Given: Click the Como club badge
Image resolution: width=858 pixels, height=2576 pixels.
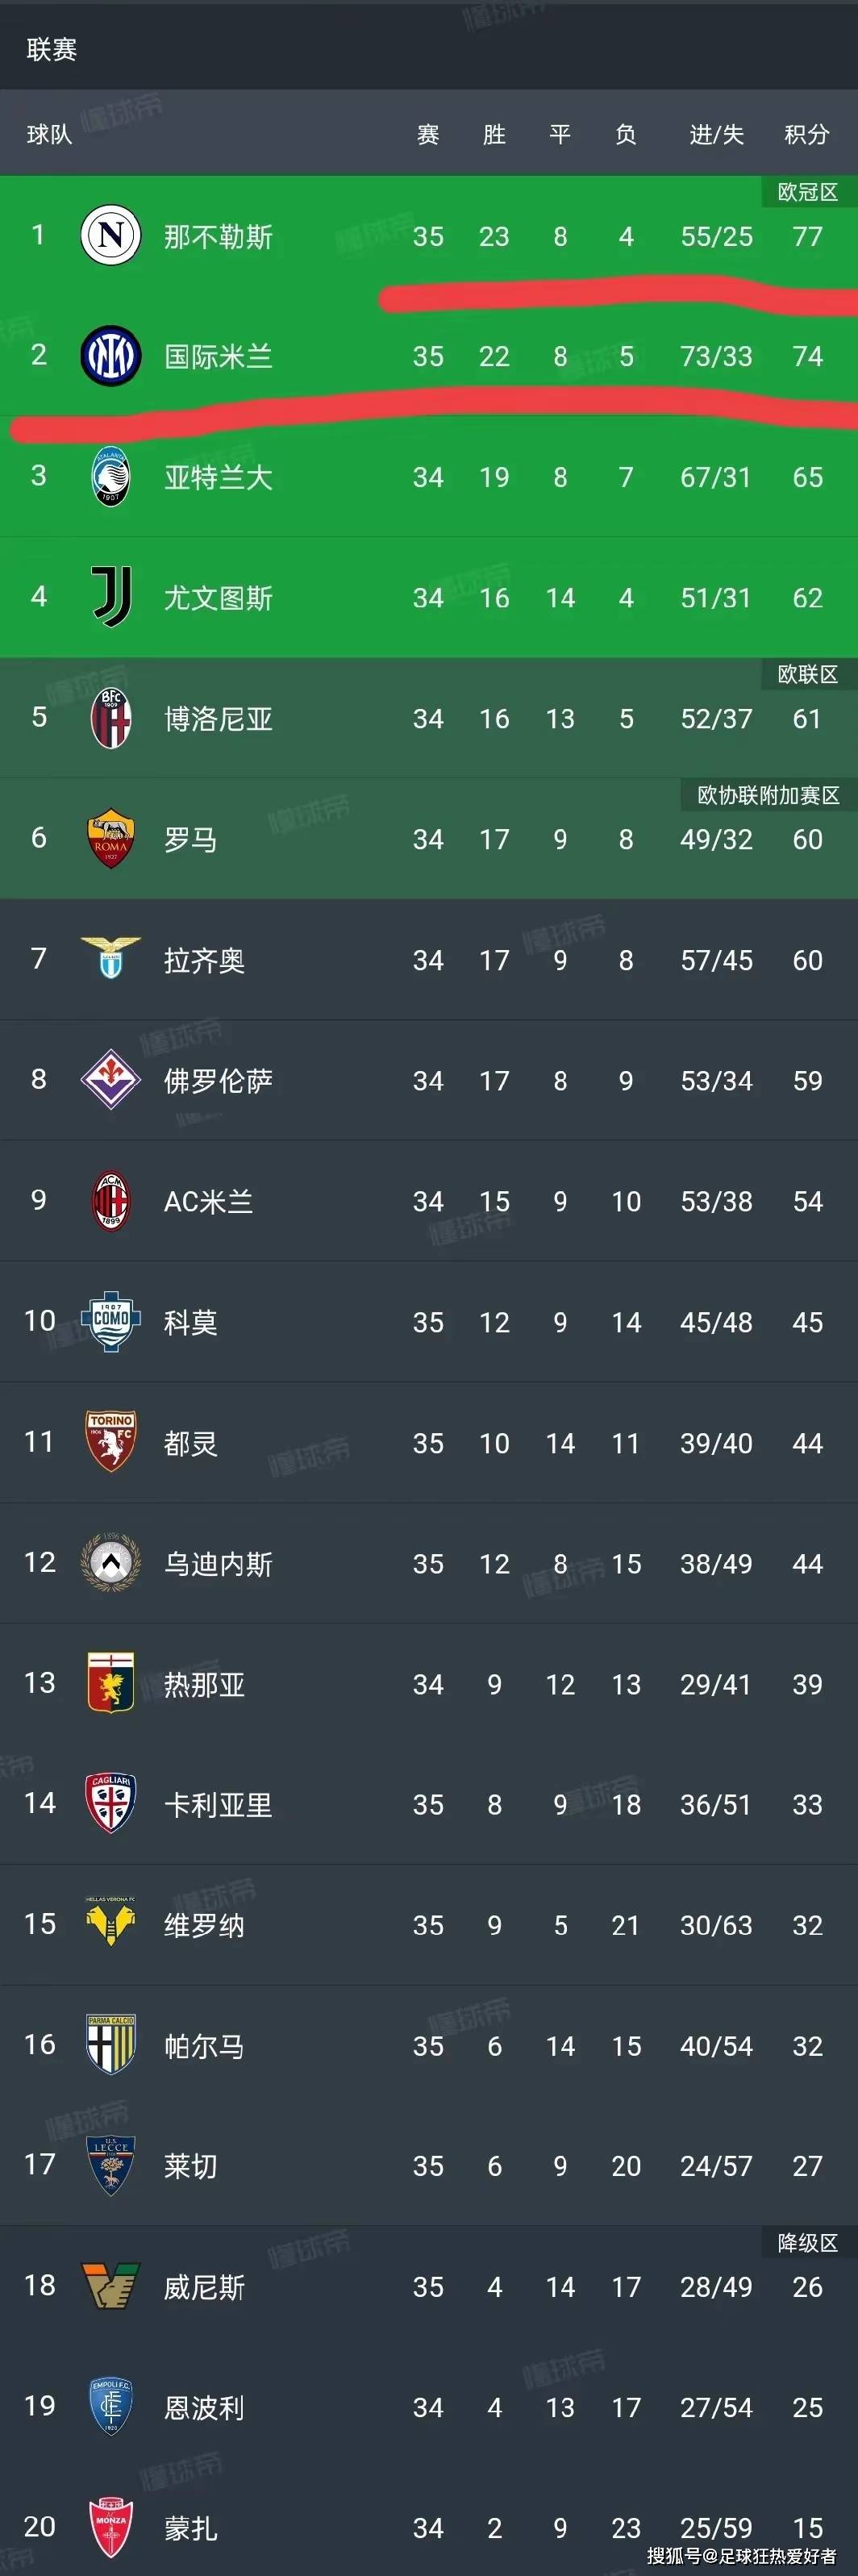Looking at the screenshot, I should pos(111,1321).
